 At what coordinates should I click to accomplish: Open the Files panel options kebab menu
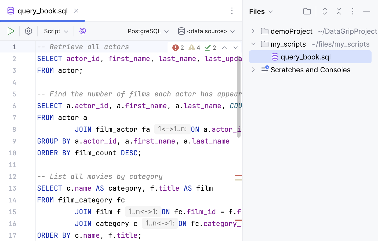352,11
